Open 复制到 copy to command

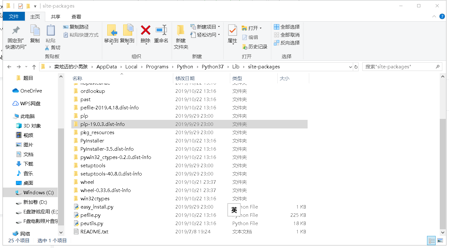127,34
